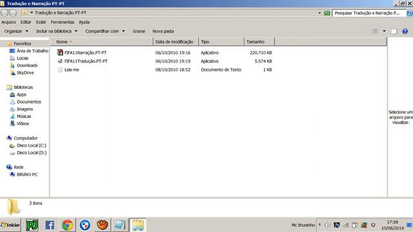Open the view options dropdown arrow

pos(384,32)
